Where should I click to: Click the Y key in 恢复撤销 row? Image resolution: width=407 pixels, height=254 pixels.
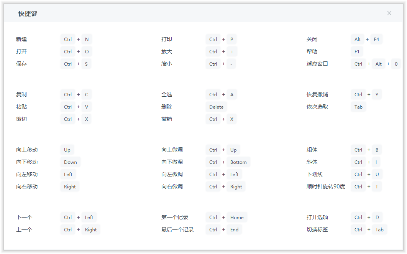point(377,94)
